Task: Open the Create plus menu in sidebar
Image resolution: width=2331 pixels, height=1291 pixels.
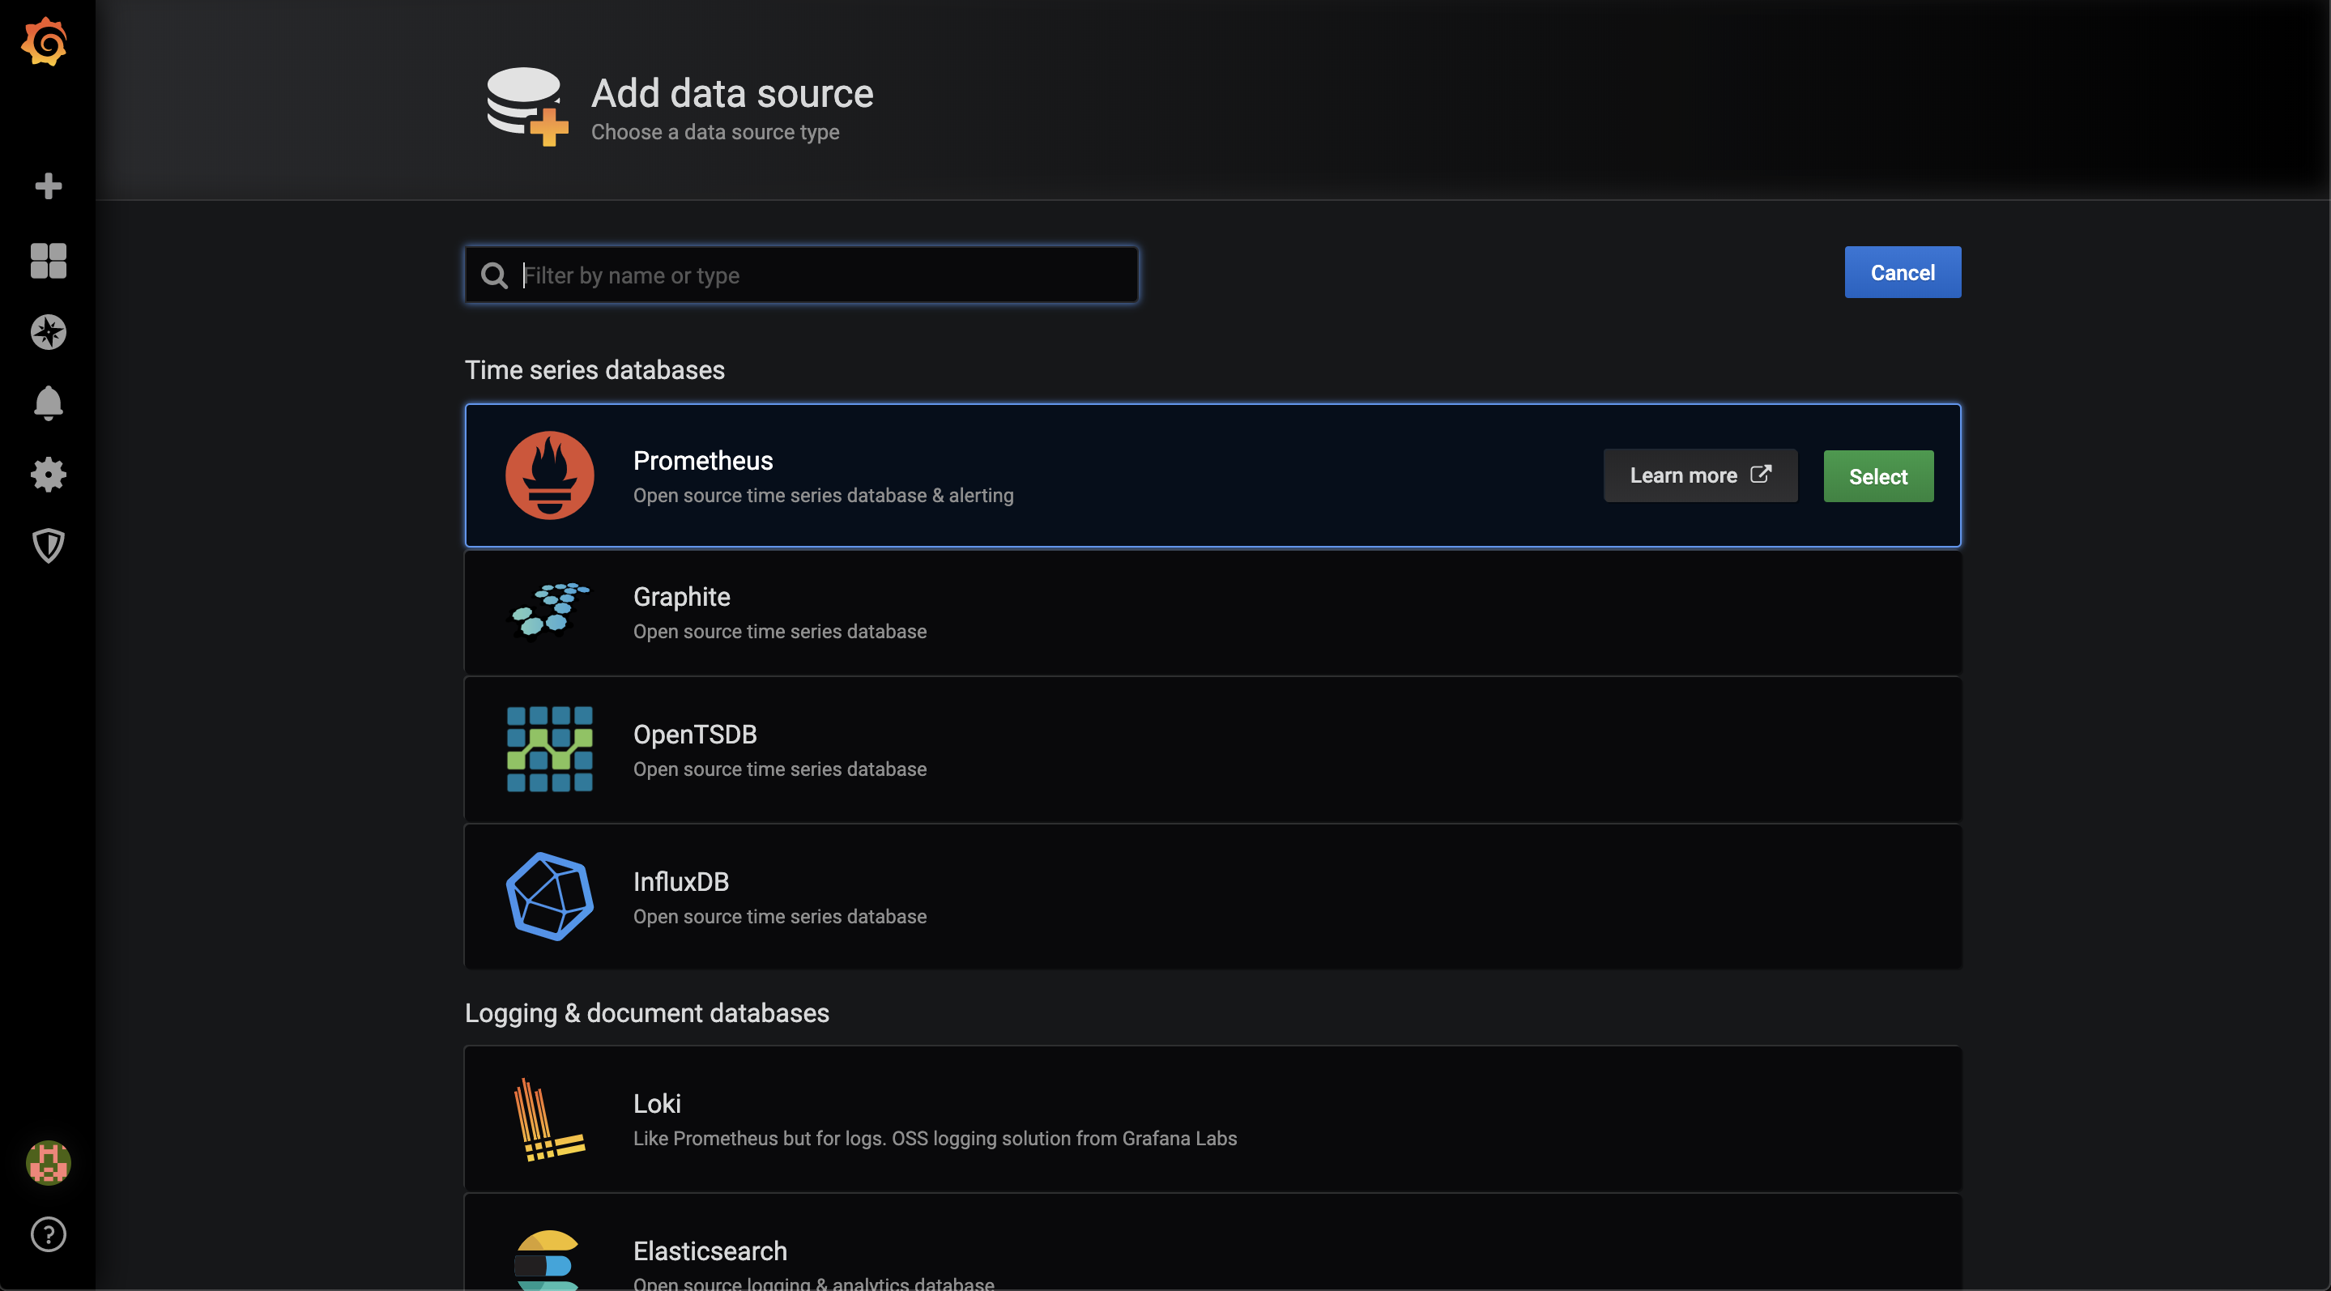Action: tap(48, 186)
